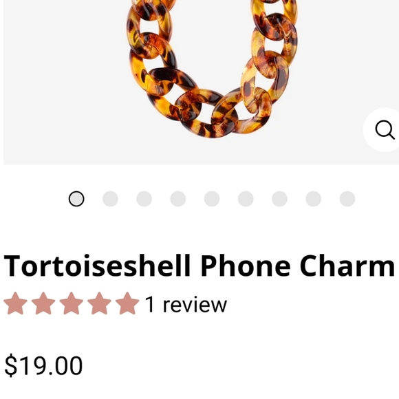Select the first star in the rating
The height and width of the screenshot is (399, 399).
(16, 303)
